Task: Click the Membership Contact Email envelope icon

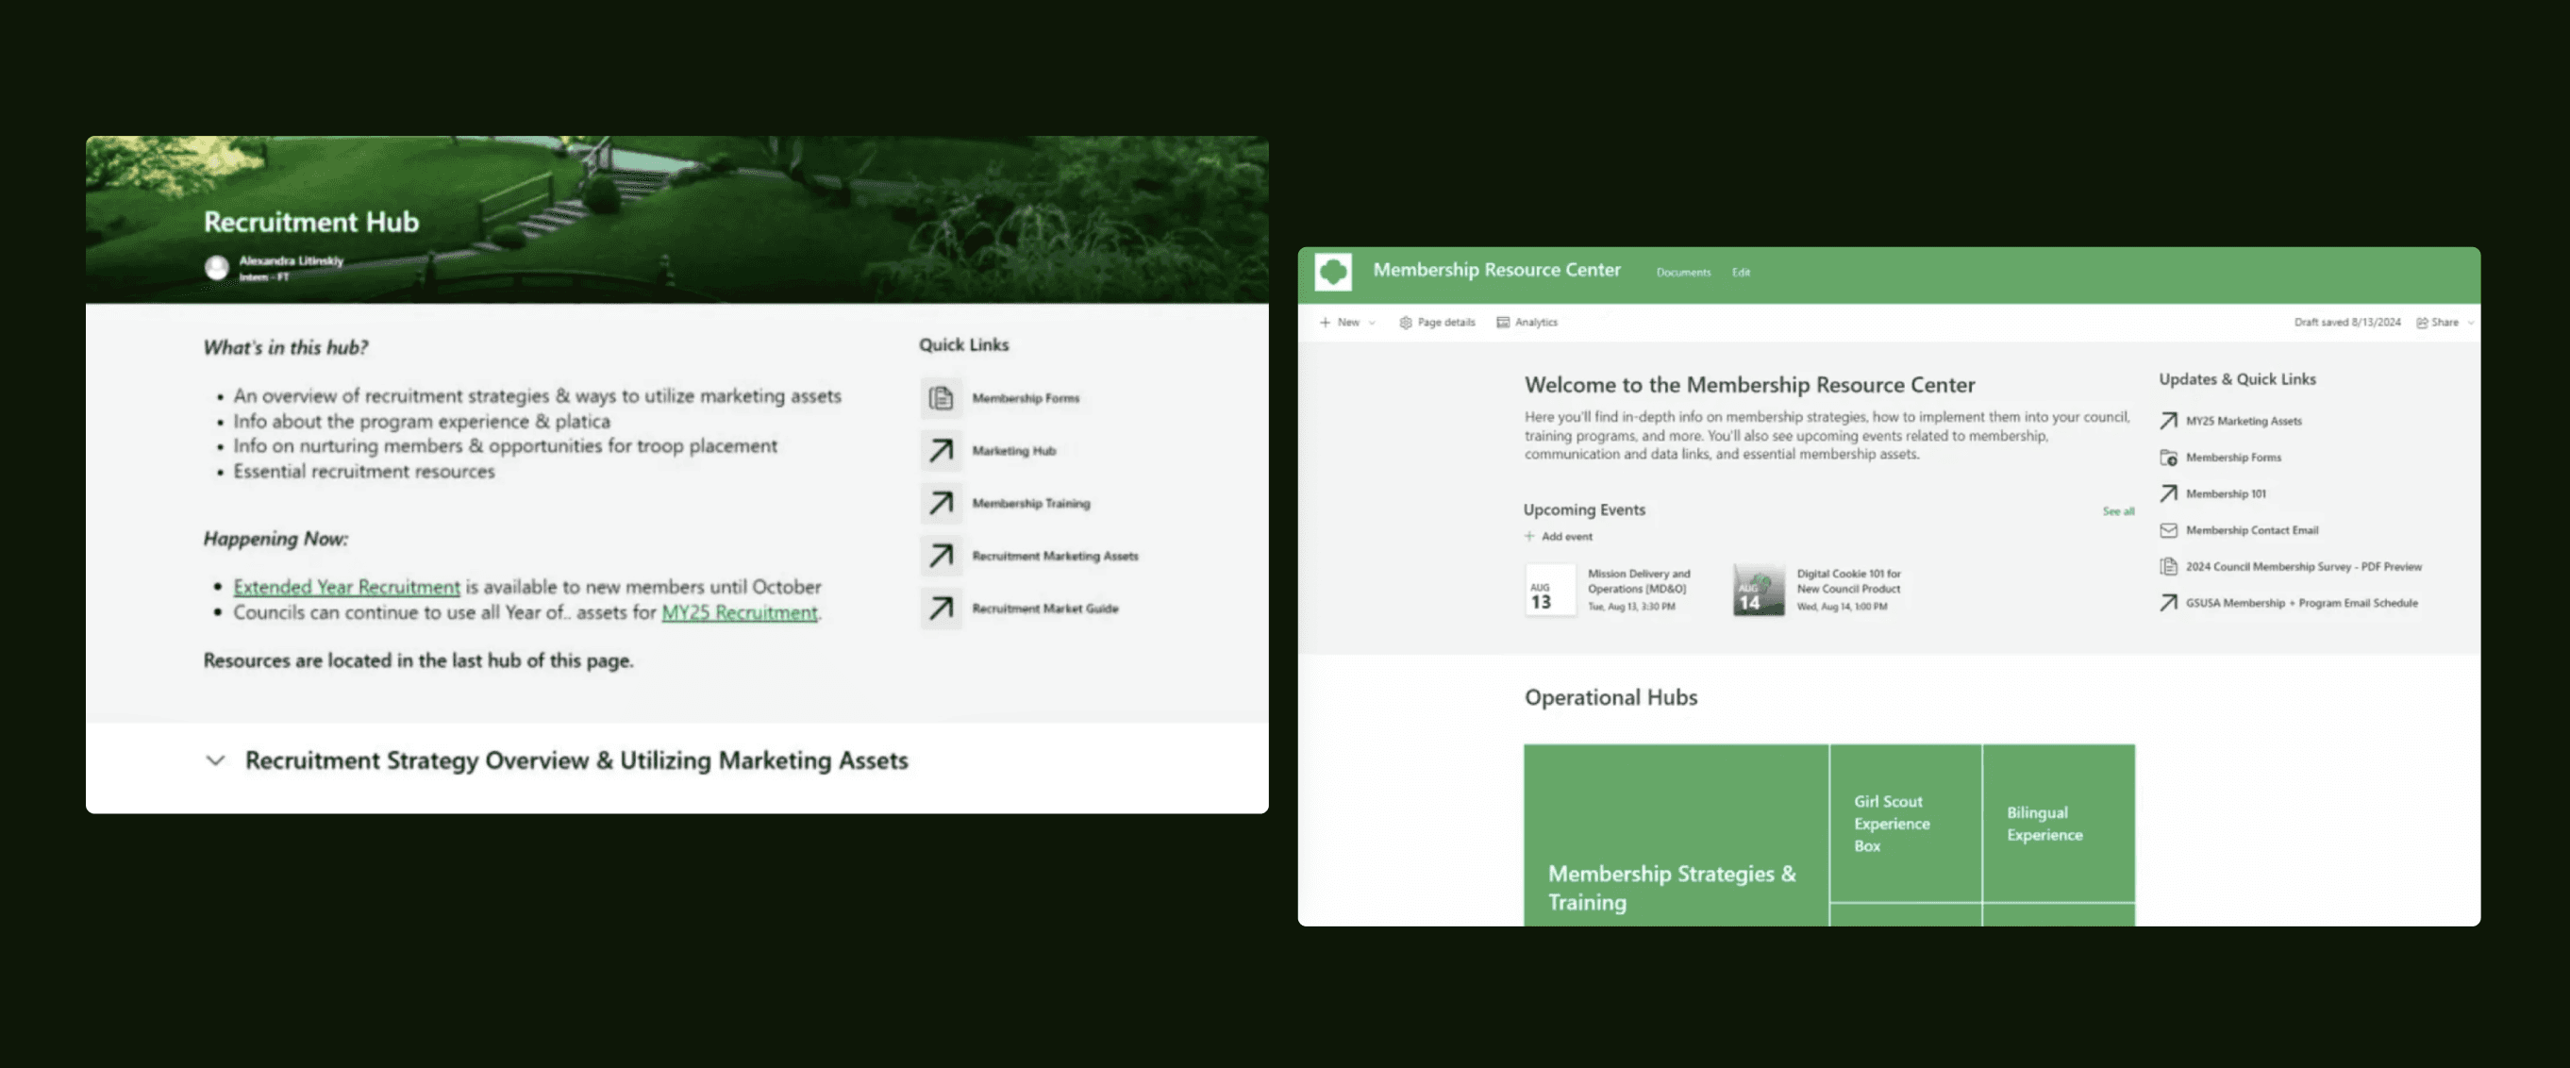Action: pos(2168,530)
